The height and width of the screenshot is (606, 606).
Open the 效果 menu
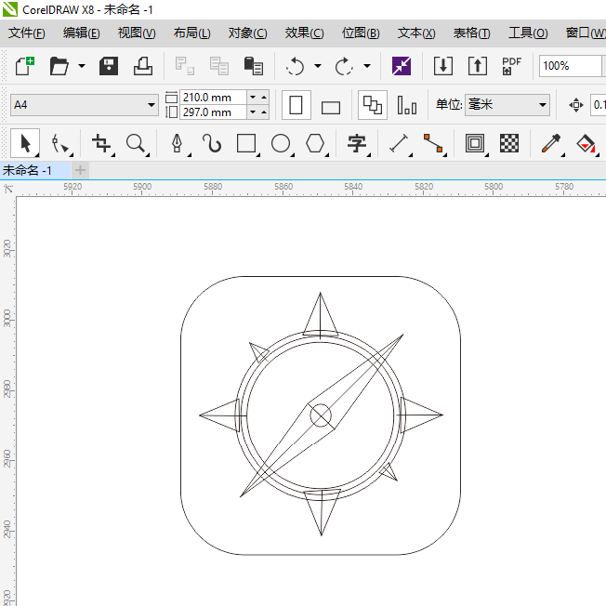pos(304,33)
